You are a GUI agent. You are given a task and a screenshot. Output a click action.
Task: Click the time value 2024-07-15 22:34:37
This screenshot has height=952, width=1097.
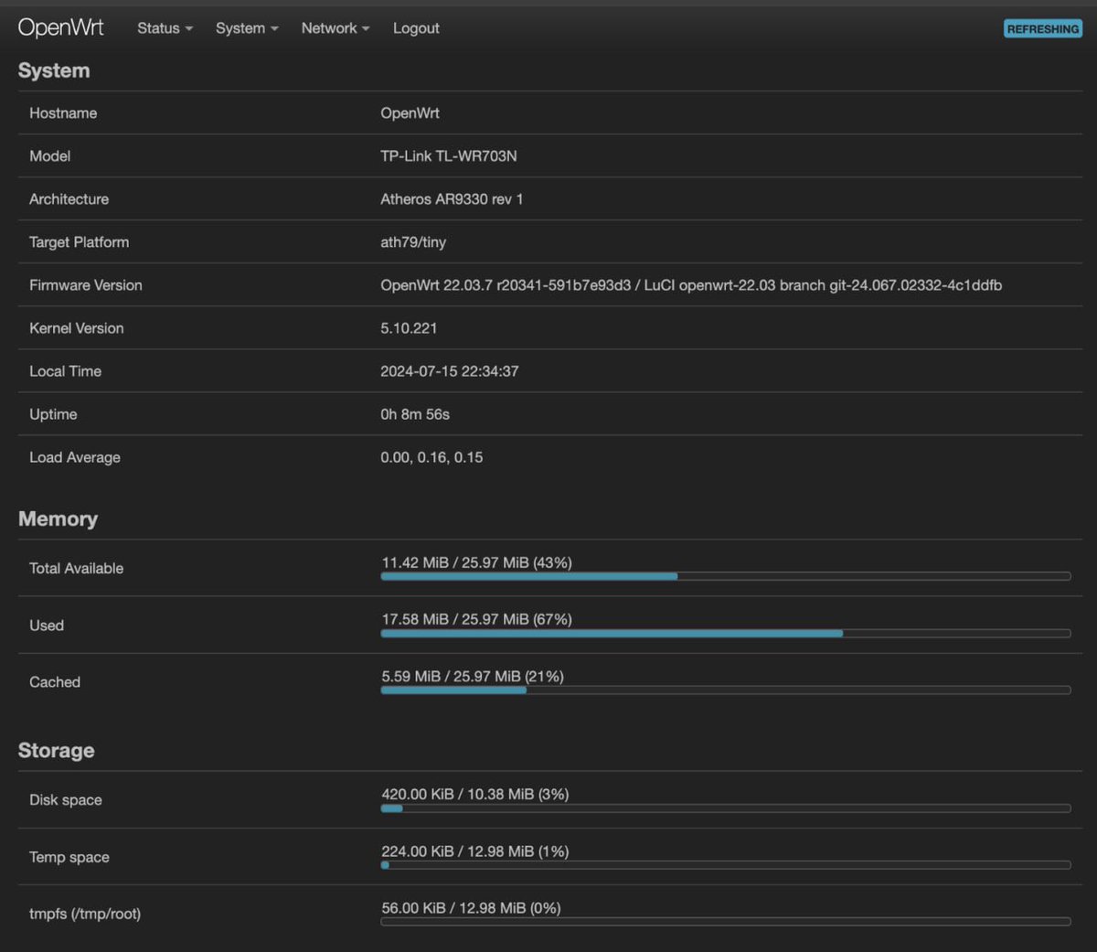coord(450,371)
